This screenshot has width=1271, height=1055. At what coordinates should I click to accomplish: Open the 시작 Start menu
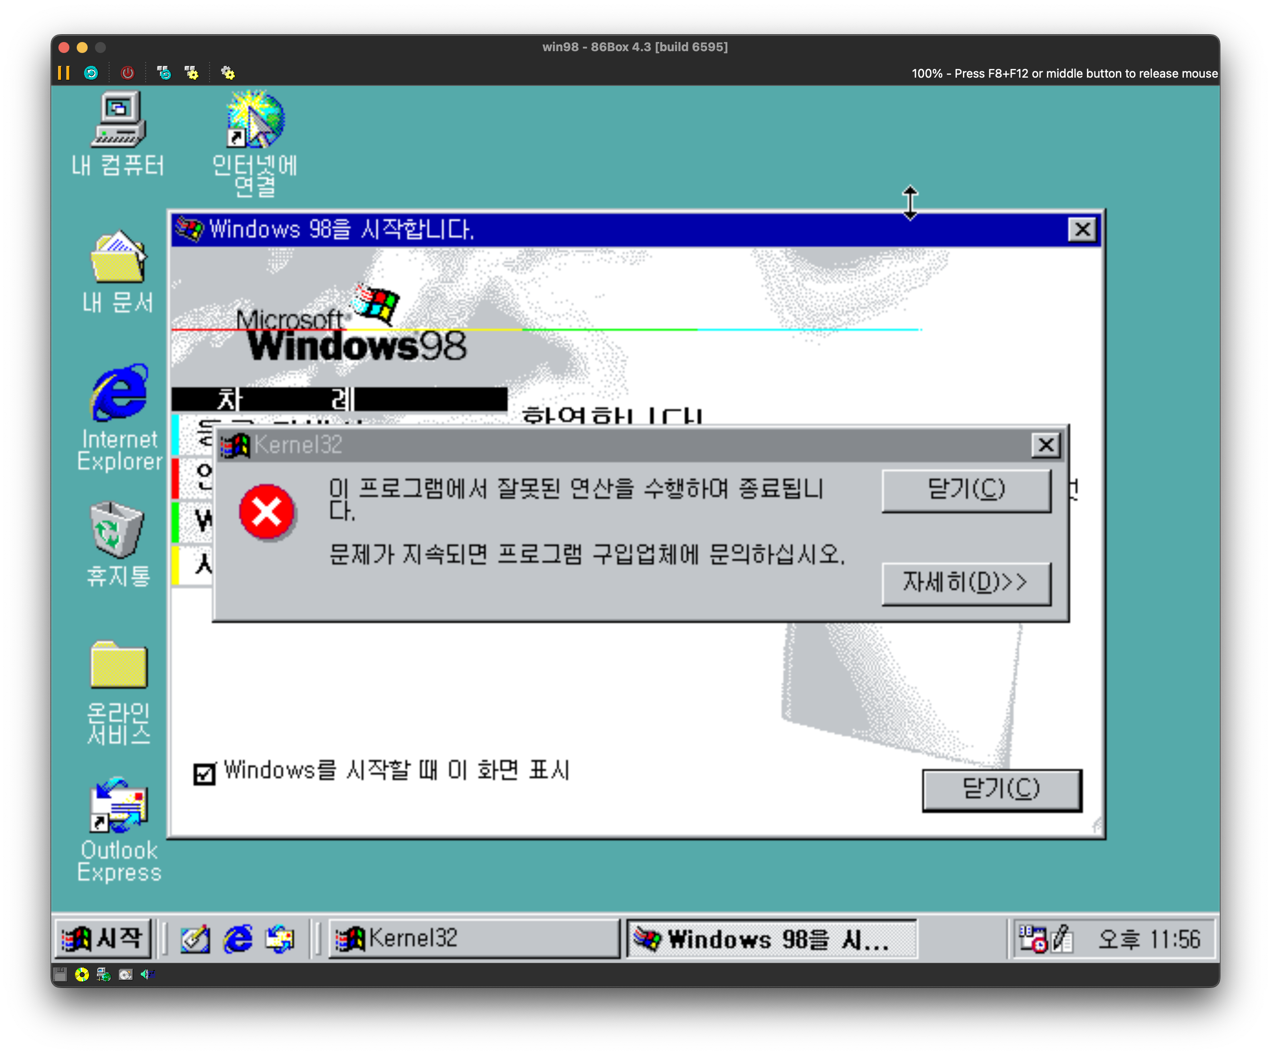point(103,939)
